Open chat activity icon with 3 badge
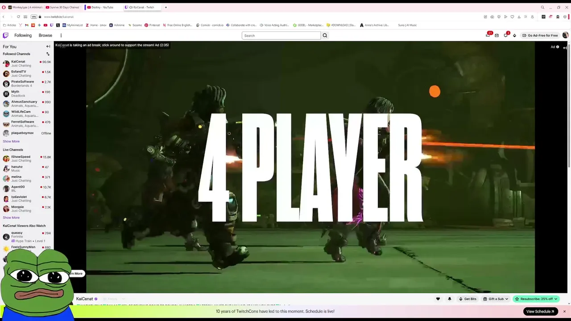Image resolution: width=571 pixels, height=321 pixels. [505, 35]
